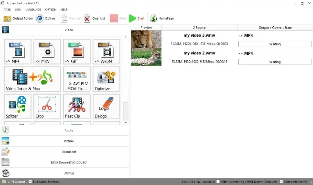Select the cheetah video thumbnail
The height and width of the screenshot is (185, 313).
[146, 57]
